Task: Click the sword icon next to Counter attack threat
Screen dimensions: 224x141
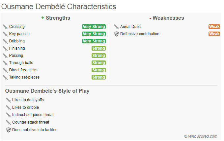Action: pos(8,122)
